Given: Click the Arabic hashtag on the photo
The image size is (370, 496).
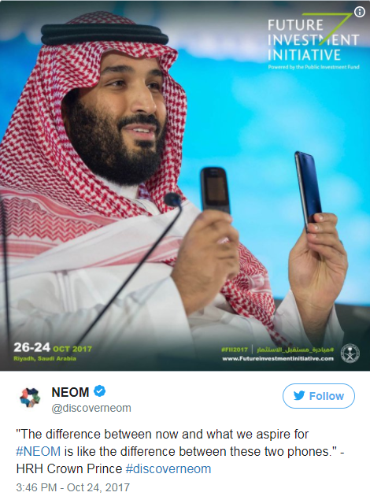Looking at the screenshot, I should tap(295, 350).
